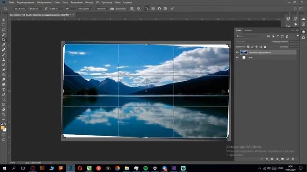The width and height of the screenshot is (307, 172).
Task: Click the background color swatch
Action: coord(5,130)
